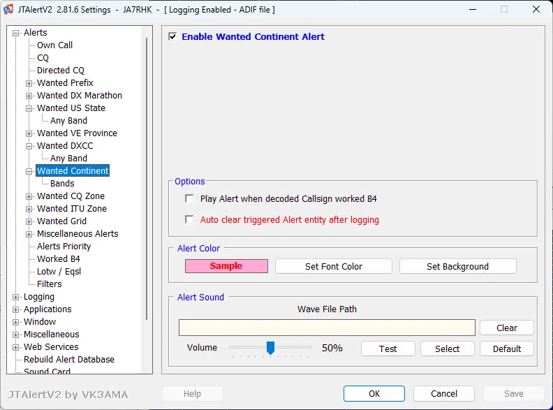Open Lotw / Eqsl settings

click(x=59, y=271)
